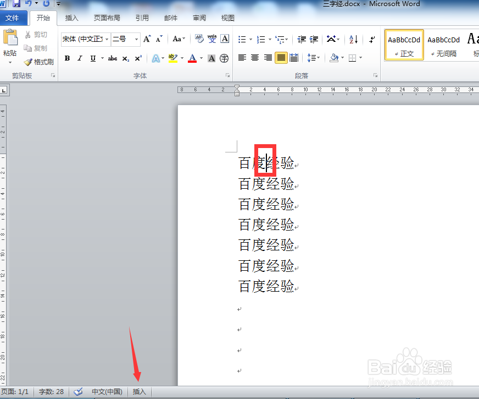The height and width of the screenshot is (399, 479).
Task: Click the spelling check icon in status bar
Action: click(78, 392)
